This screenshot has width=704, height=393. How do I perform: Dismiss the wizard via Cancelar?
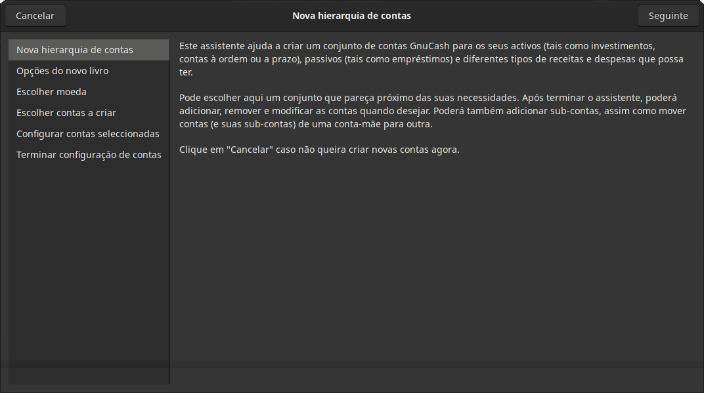[x=35, y=15]
